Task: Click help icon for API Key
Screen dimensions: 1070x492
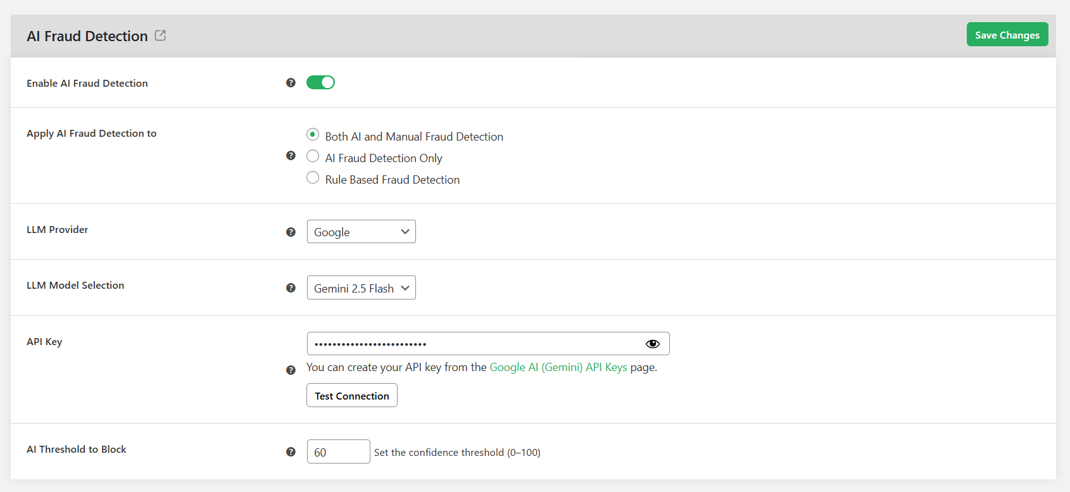Action: (291, 370)
